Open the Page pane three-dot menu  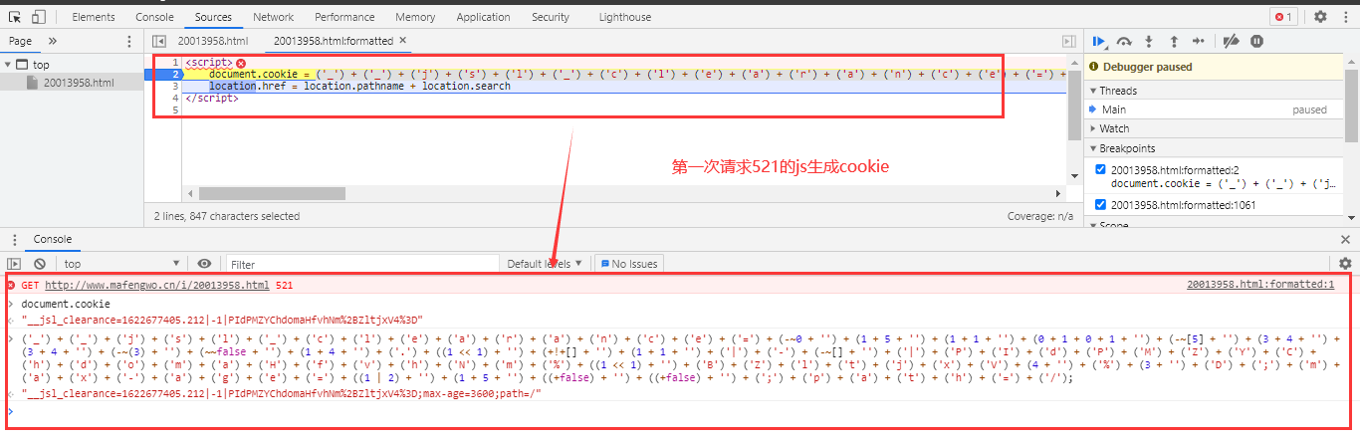[128, 41]
